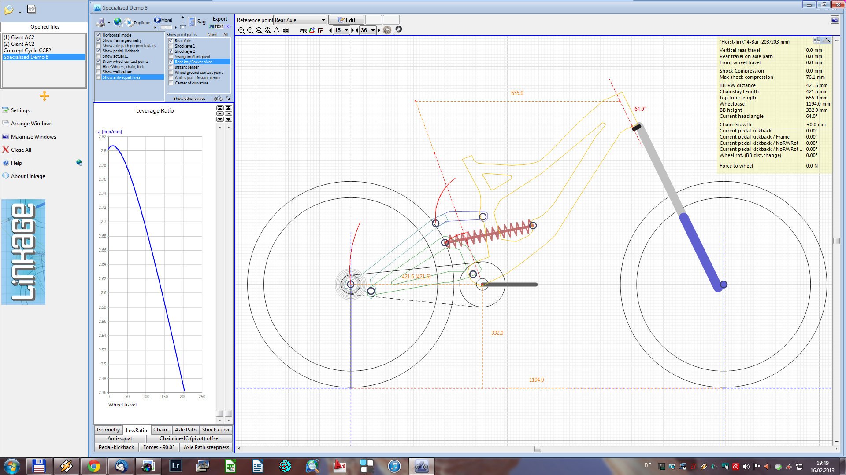This screenshot has width=846, height=475.
Task: Click the Move! play animation button
Action: [163, 20]
